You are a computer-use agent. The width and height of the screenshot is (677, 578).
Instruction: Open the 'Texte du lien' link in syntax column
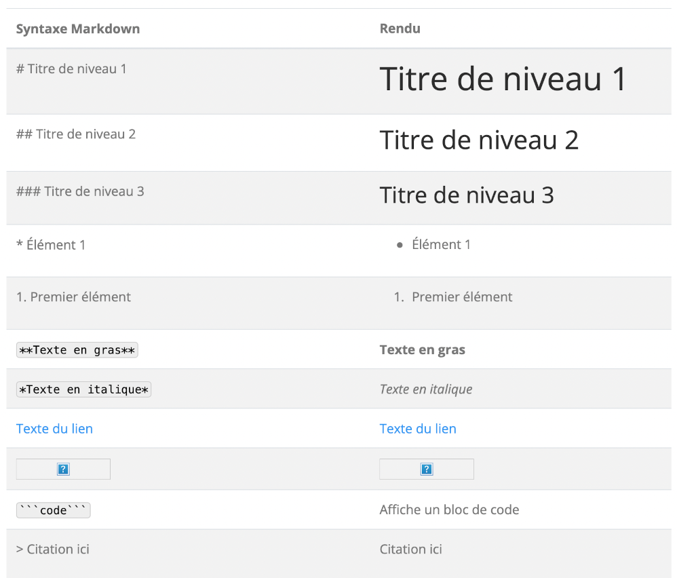click(54, 429)
